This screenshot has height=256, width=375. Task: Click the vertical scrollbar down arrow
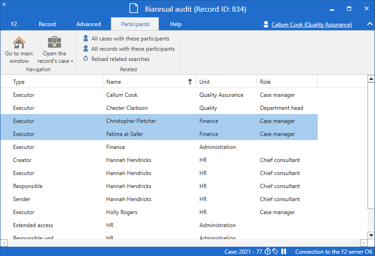point(371,235)
